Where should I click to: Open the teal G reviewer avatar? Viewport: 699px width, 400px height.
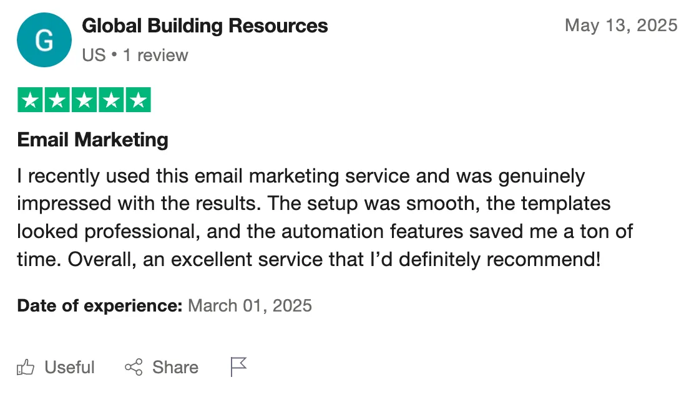click(x=44, y=40)
